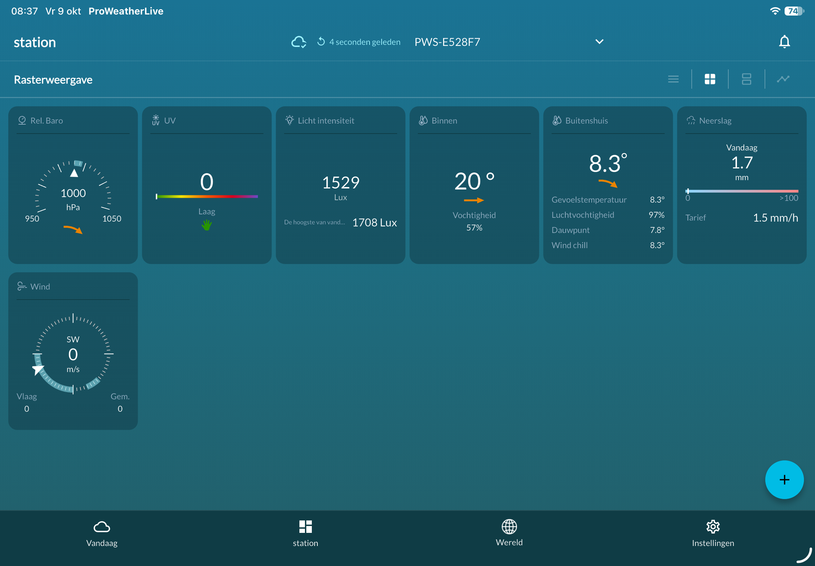Click the Buitenshuis temperature 8.3° reading

(x=608, y=163)
